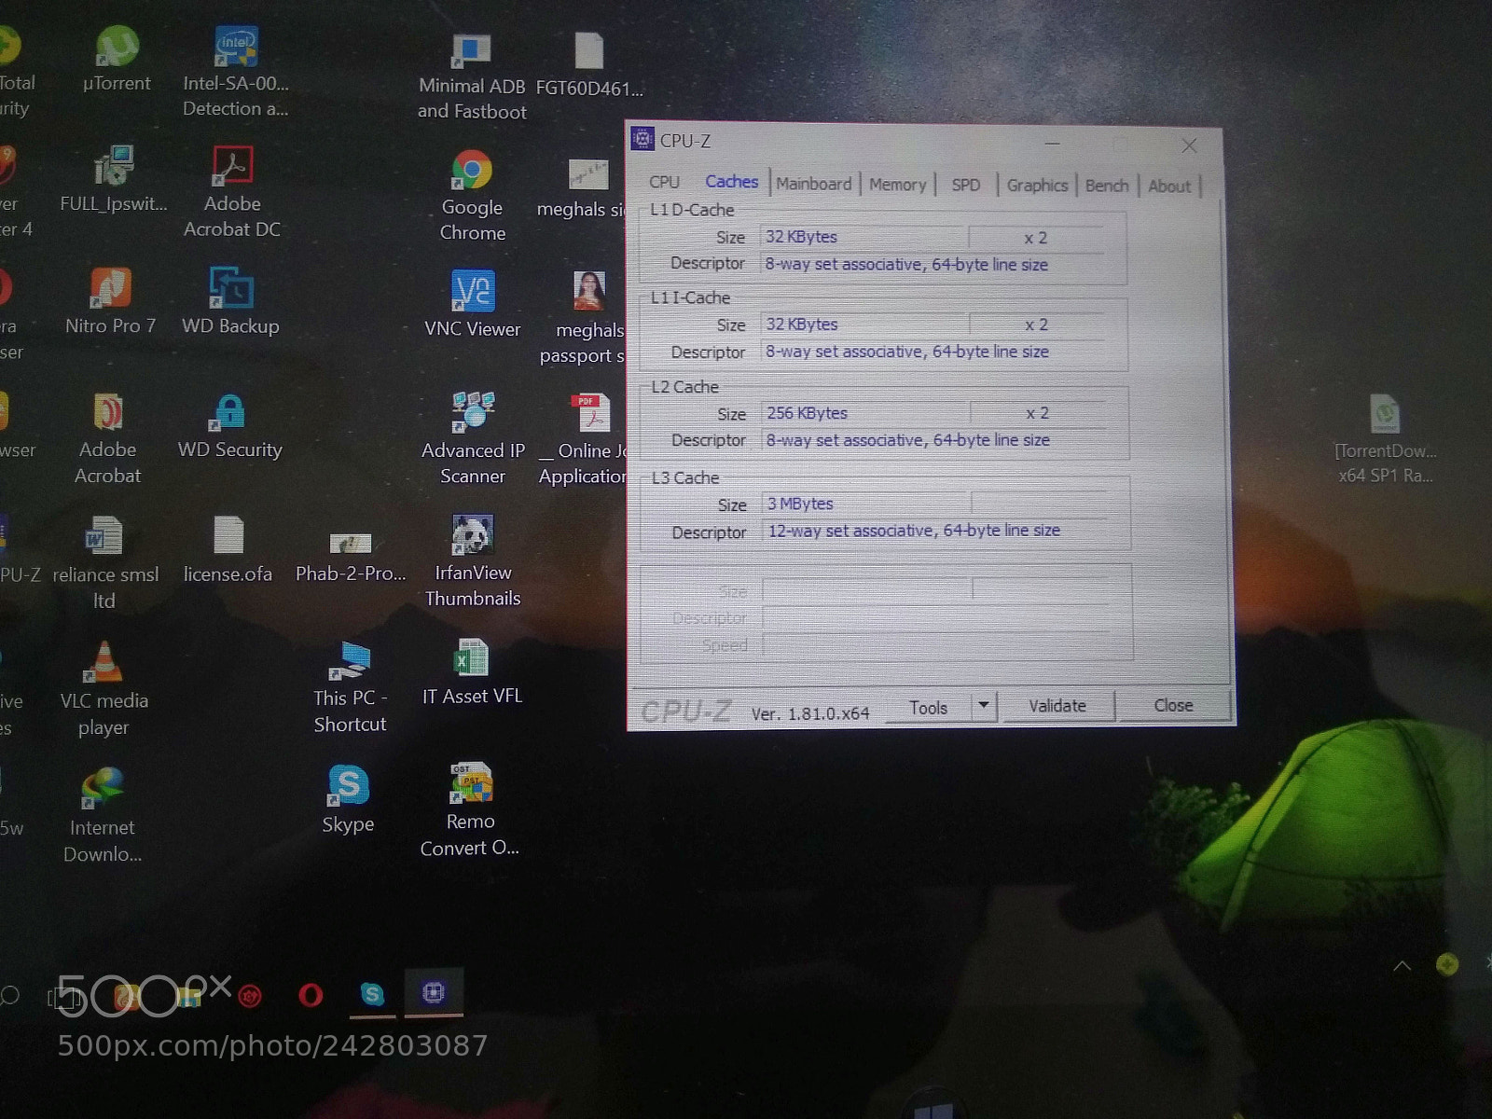This screenshot has width=1492, height=1119.
Task: Launch Skype from desktop
Action: [x=348, y=799]
